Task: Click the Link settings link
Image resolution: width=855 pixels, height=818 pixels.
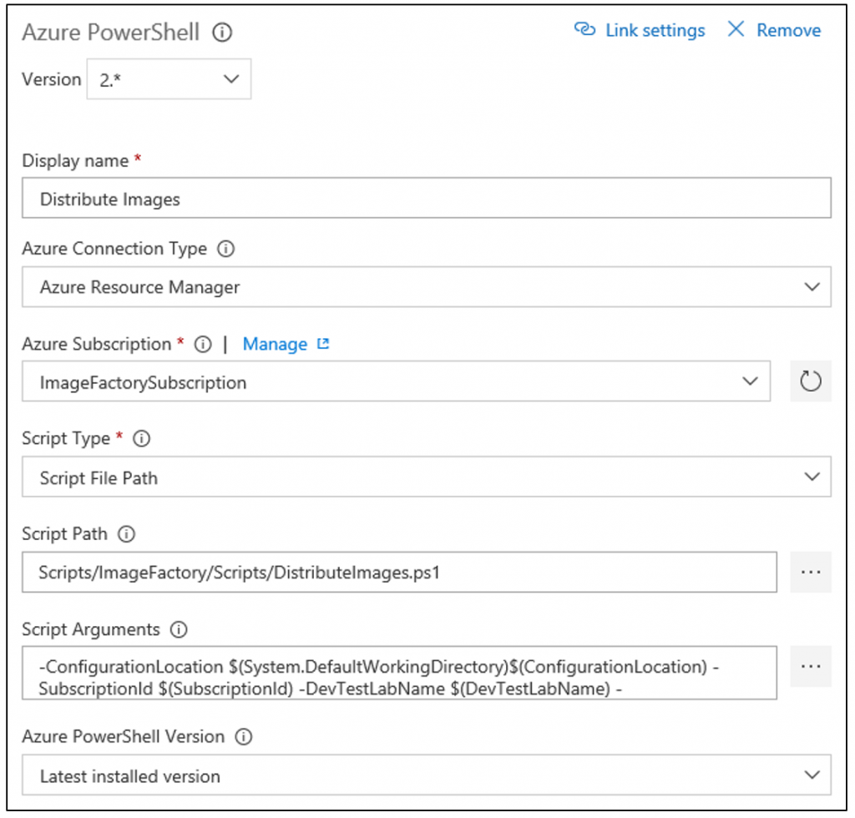Action: tap(655, 31)
